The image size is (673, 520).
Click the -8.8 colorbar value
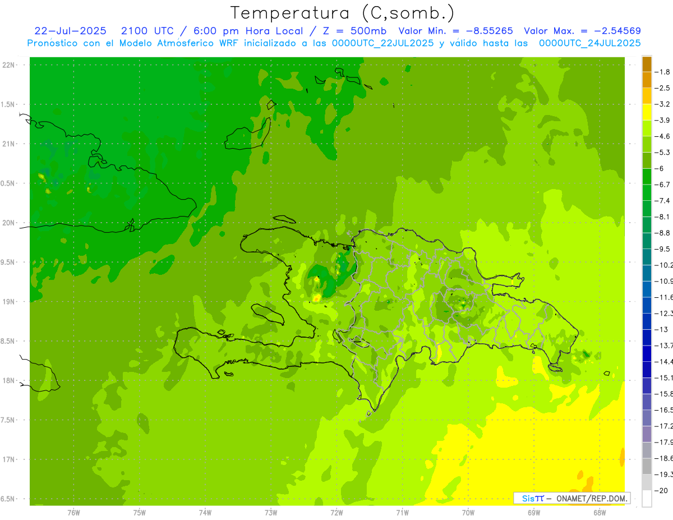click(x=662, y=233)
